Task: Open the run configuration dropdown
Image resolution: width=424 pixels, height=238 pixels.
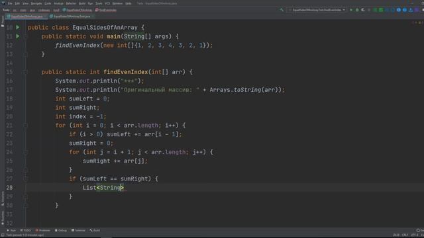Action: click(317, 10)
